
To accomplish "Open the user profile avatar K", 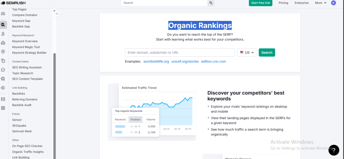I will click(333, 3).
